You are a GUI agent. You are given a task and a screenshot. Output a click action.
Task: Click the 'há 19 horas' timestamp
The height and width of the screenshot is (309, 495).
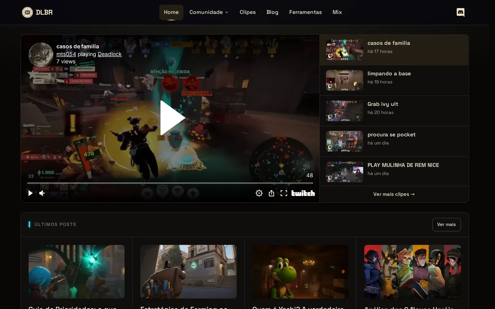tap(380, 82)
